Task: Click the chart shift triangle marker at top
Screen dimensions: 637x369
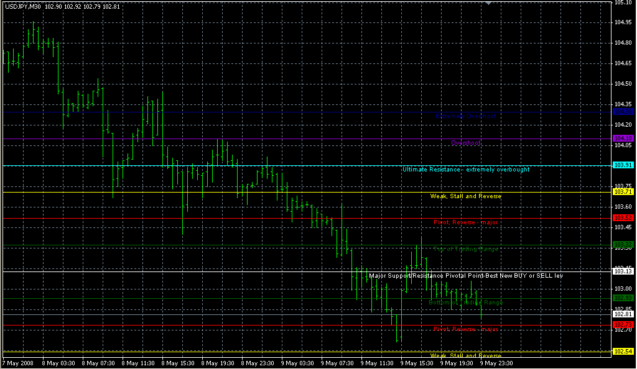Action: click(x=488, y=4)
